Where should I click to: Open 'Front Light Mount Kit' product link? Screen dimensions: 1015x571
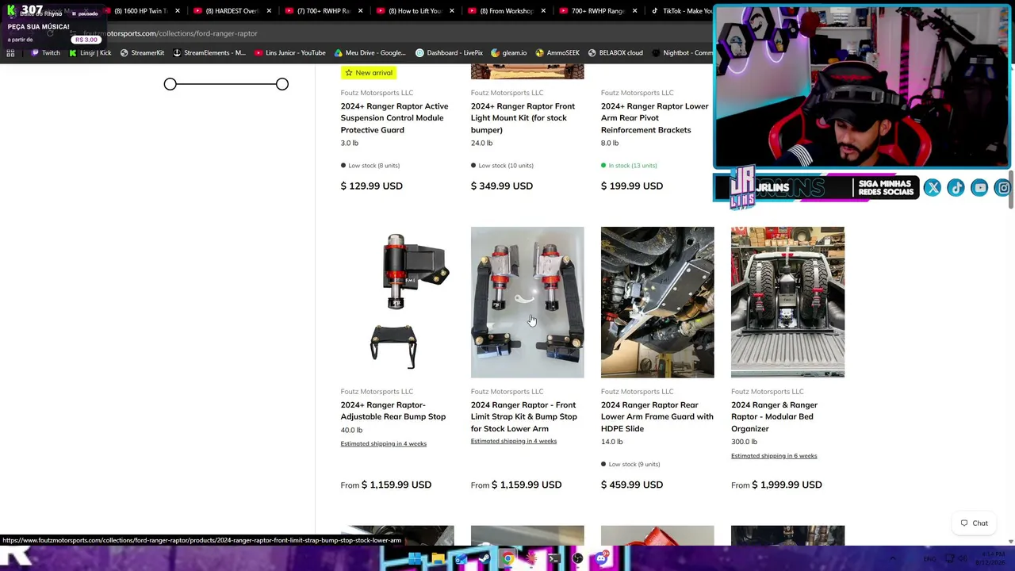coord(523,118)
